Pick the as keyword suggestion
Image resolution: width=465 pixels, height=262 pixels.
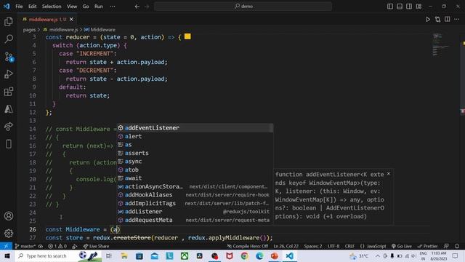pos(195,145)
